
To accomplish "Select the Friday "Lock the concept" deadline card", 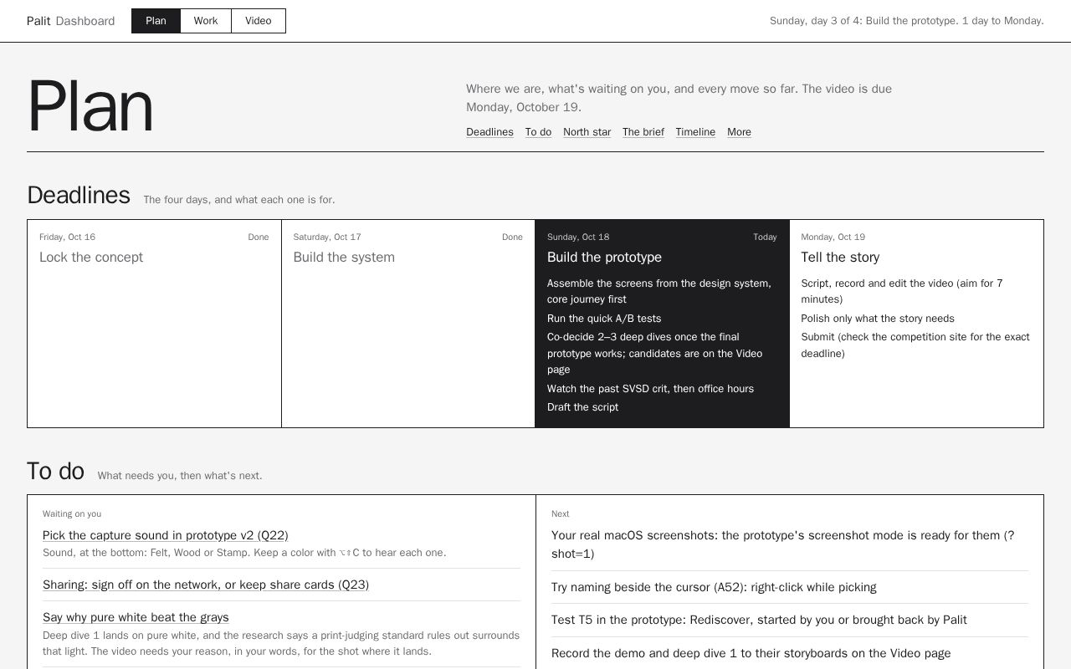I will click(x=154, y=324).
